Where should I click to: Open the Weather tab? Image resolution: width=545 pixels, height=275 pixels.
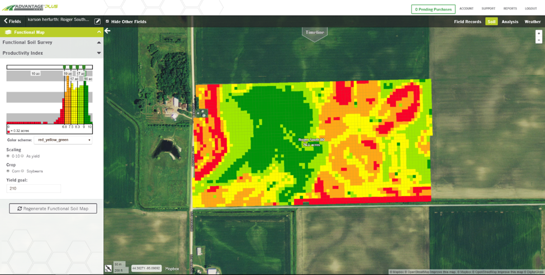(532, 22)
